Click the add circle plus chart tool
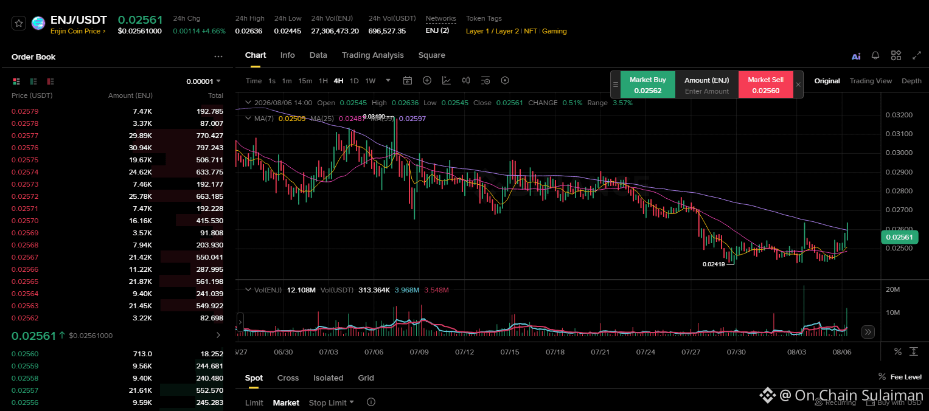 pyautogui.click(x=427, y=80)
